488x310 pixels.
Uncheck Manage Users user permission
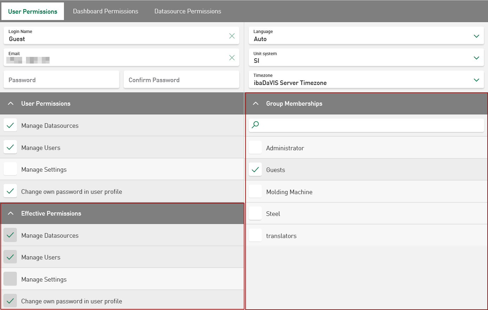click(x=10, y=147)
